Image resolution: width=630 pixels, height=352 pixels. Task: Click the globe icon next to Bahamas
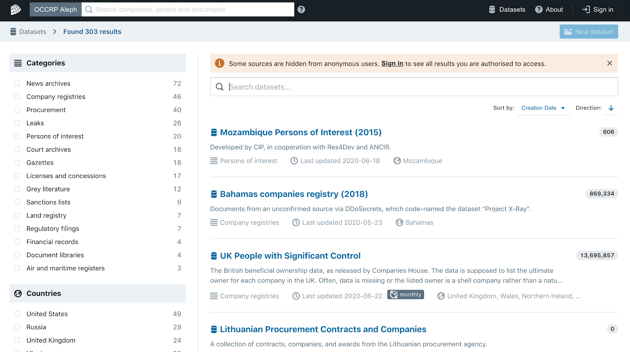click(399, 222)
